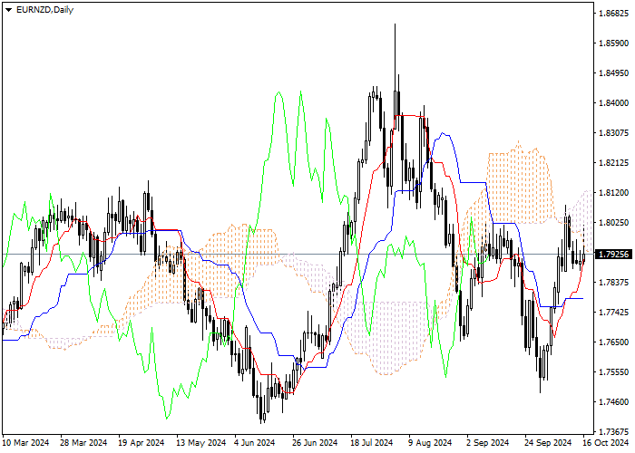Click the 10 Mar 2024 date label
The image size is (635, 453).
pyautogui.click(x=25, y=443)
